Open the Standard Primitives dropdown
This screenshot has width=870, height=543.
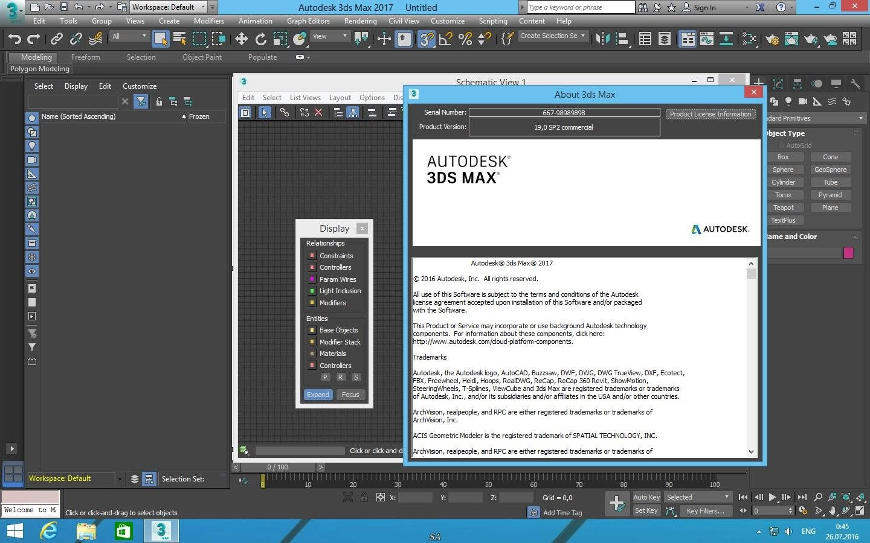coord(815,118)
